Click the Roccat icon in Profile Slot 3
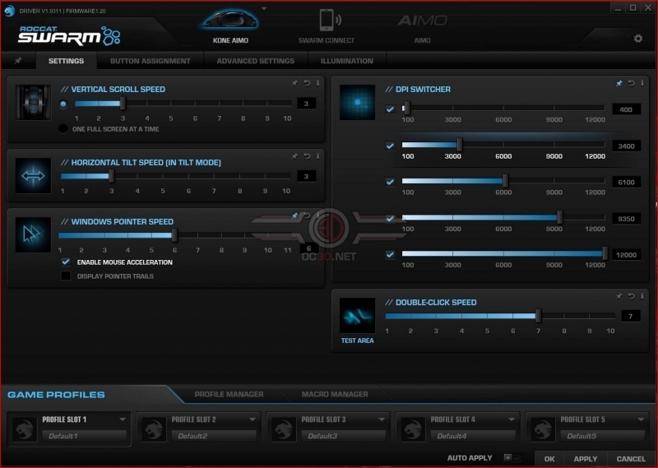 point(284,429)
